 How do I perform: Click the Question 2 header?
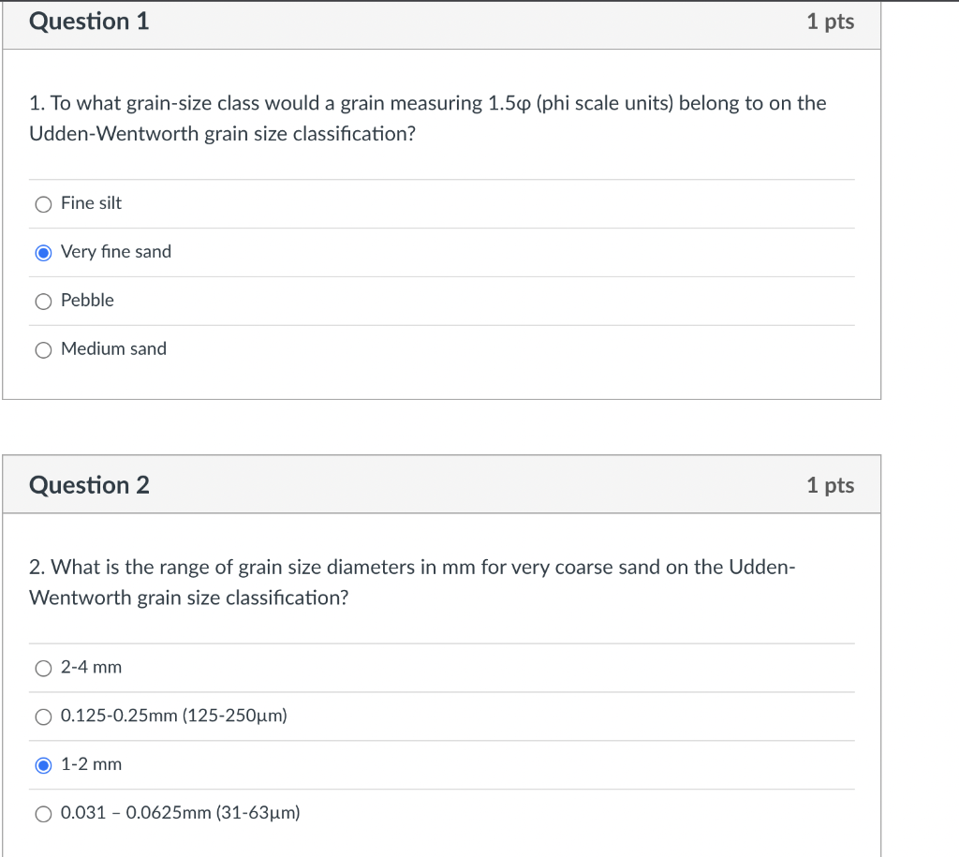pos(89,485)
